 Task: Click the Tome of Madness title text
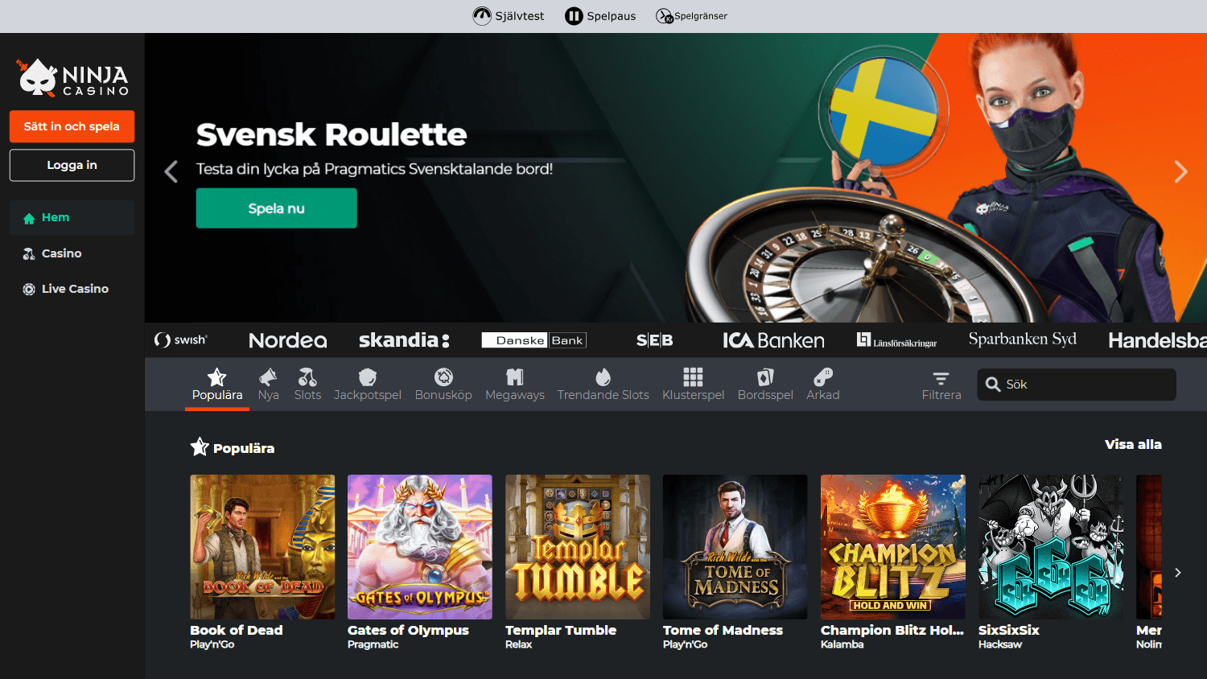tap(723, 630)
